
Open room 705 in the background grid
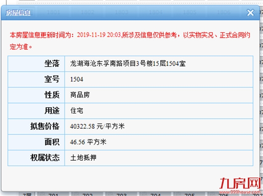(x=189, y=194)
